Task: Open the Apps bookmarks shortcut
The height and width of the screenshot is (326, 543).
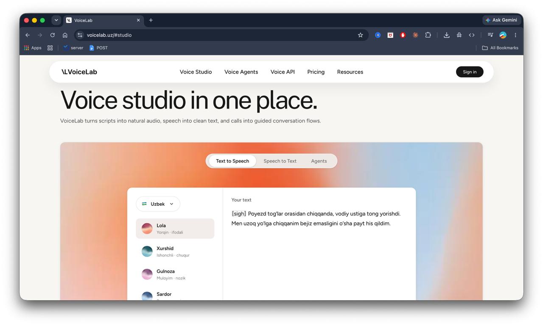Action: [x=33, y=48]
